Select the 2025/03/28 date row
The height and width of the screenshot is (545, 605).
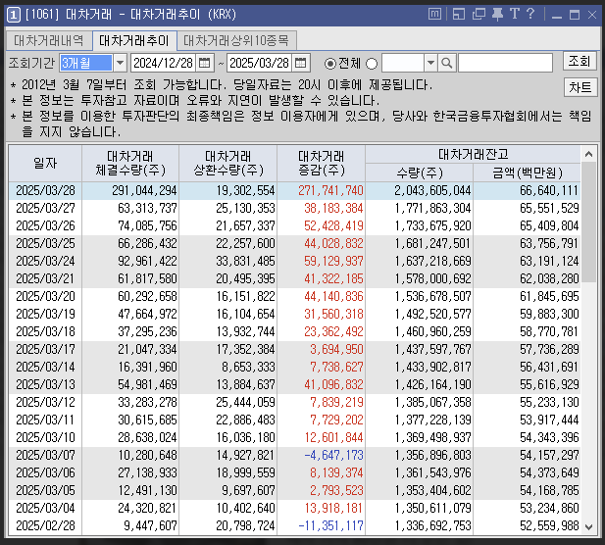tap(295, 190)
